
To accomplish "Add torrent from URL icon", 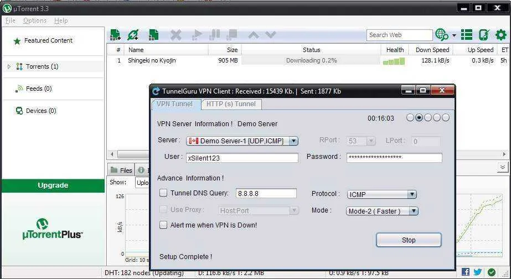I will (x=133, y=35).
